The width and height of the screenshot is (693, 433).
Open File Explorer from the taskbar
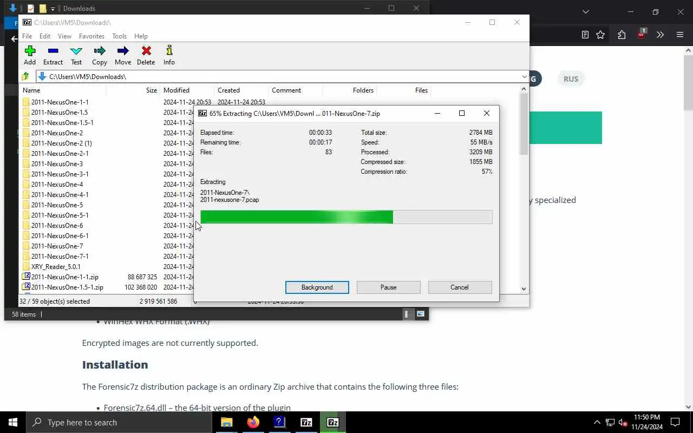[226, 422]
